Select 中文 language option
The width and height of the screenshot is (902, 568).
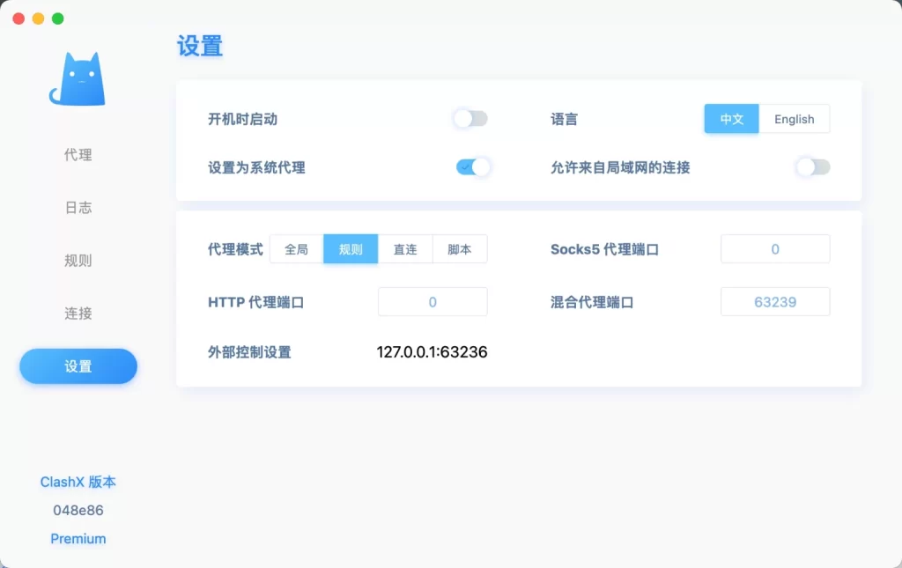pyautogui.click(x=731, y=118)
